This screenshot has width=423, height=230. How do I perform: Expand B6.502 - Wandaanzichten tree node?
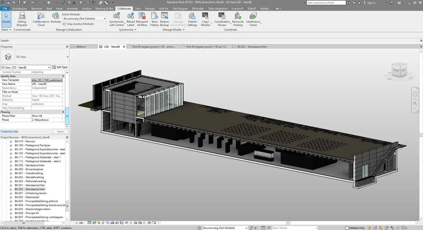(x=11, y=189)
